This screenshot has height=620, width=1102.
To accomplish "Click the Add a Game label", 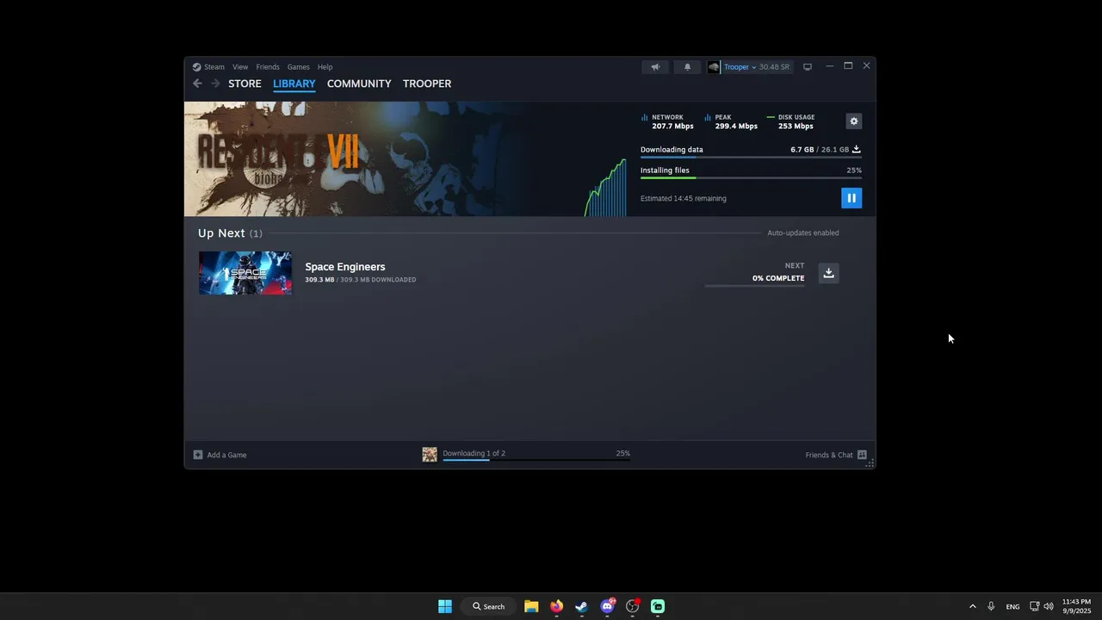I will (x=226, y=455).
